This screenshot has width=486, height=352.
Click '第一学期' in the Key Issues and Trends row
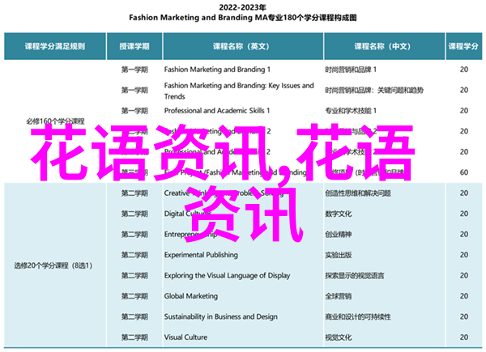click(134, 90)
